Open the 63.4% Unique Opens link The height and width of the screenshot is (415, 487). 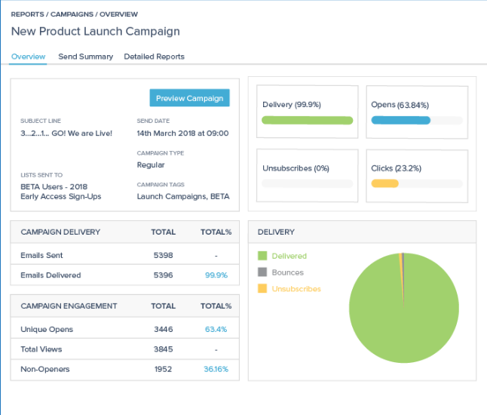click(216, 330)
